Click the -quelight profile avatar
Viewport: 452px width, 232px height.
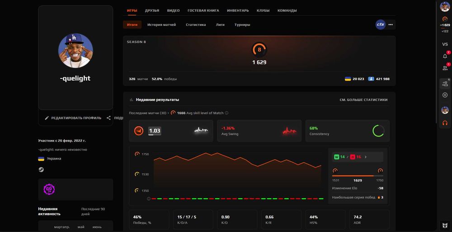tap(75, 50)
